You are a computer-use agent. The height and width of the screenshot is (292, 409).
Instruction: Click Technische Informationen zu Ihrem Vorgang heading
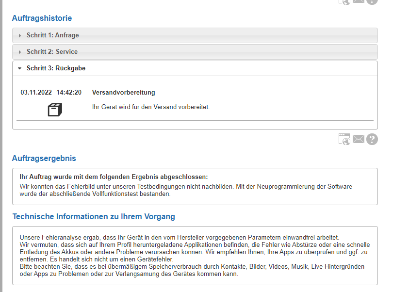pyautogui.click(x=94, y=216)
